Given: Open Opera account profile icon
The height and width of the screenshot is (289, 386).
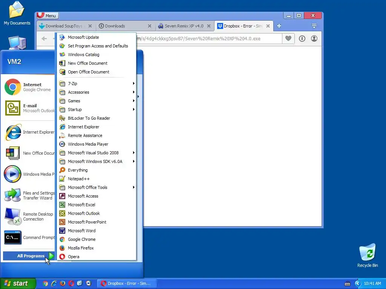Looking at the screenshot, I should pyautogui.click(x=314, y=39).
